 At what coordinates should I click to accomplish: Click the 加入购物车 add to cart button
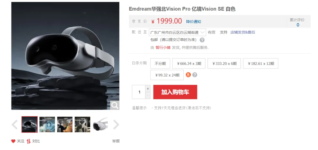click(175, 92)
